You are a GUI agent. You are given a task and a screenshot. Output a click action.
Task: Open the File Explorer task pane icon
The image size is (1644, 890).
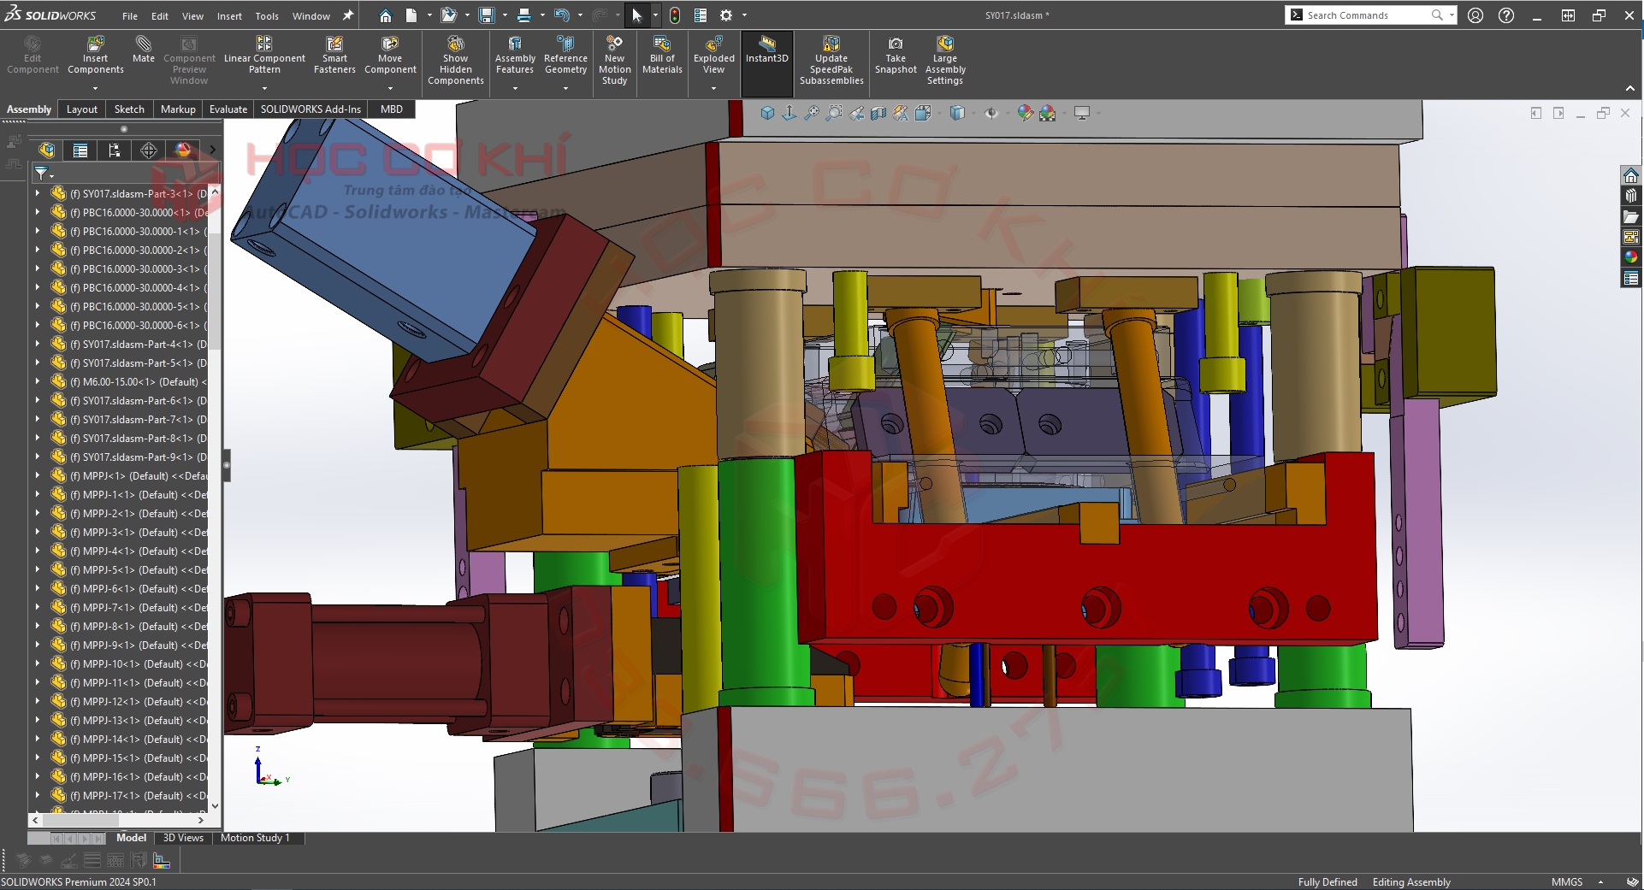pyautogui.click(x=1631, y=216)
